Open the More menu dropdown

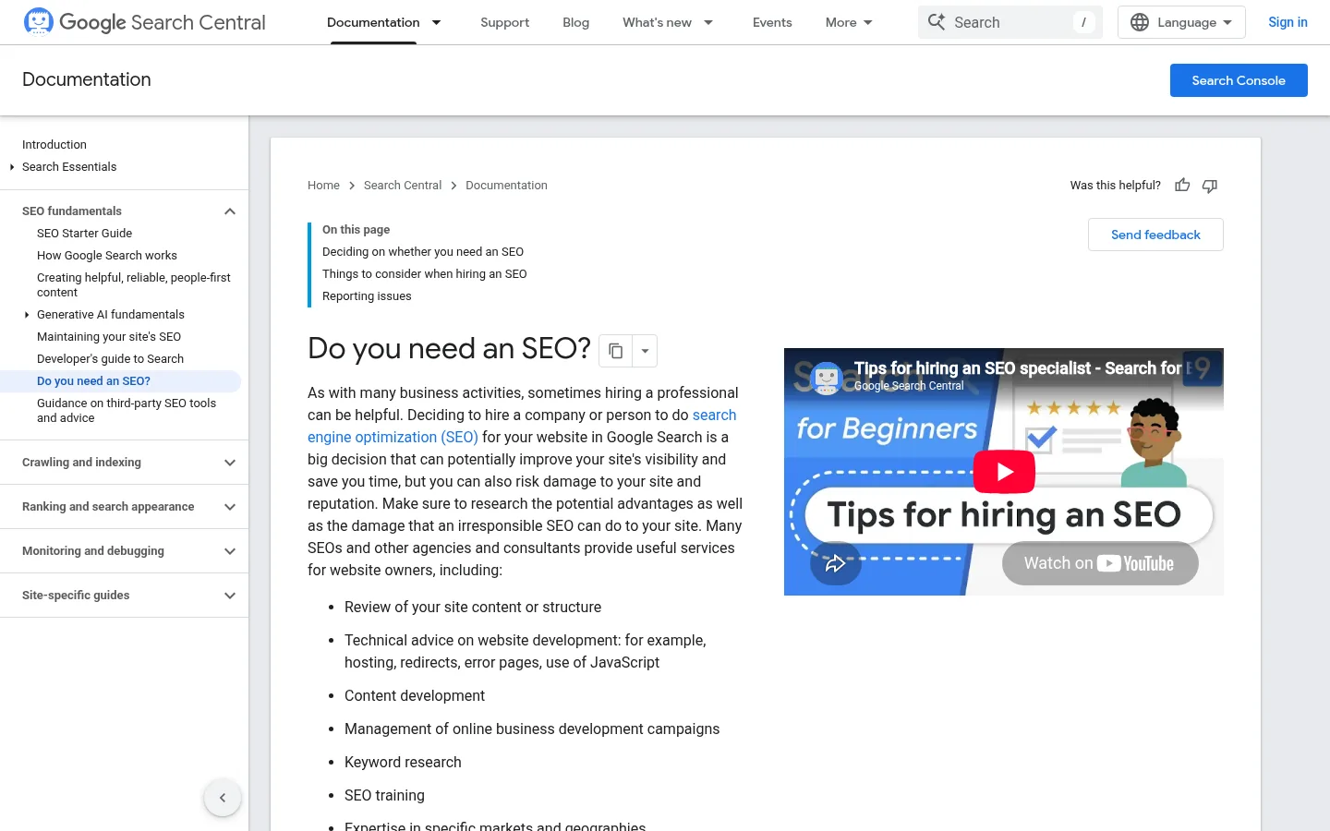(849, 22)
